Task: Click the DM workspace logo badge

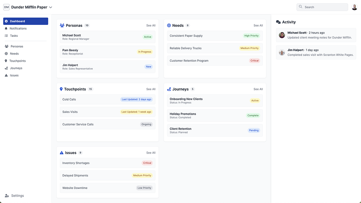Action: [6, 7]
